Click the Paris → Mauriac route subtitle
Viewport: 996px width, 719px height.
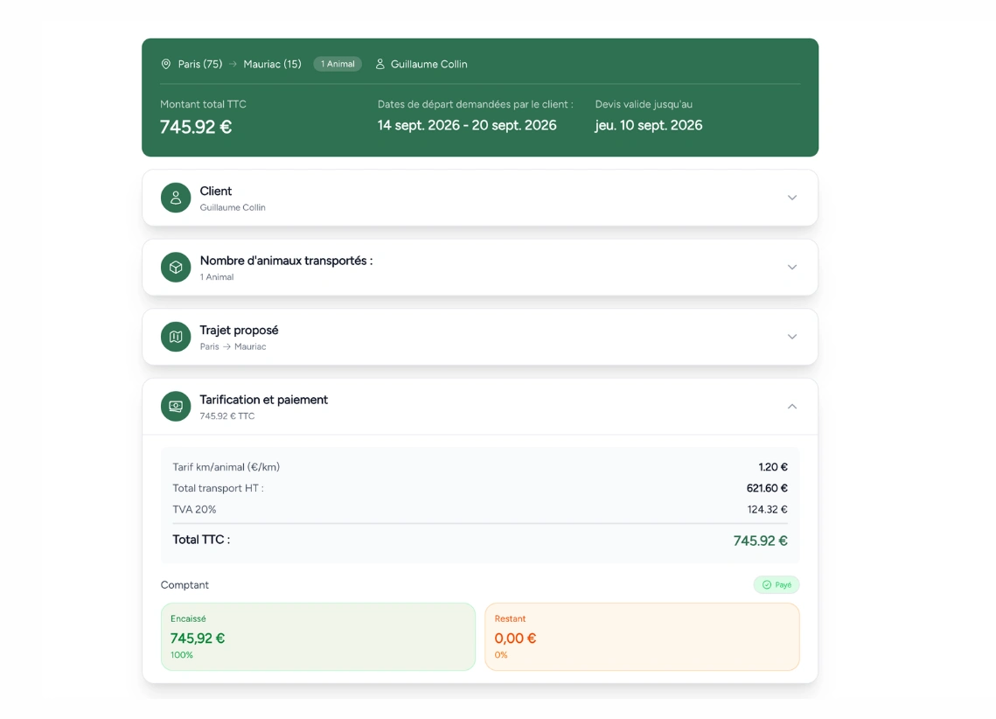(233, 346)
